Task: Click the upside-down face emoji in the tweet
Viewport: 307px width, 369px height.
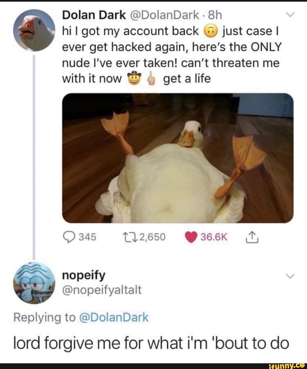Action: click(210, 31)
